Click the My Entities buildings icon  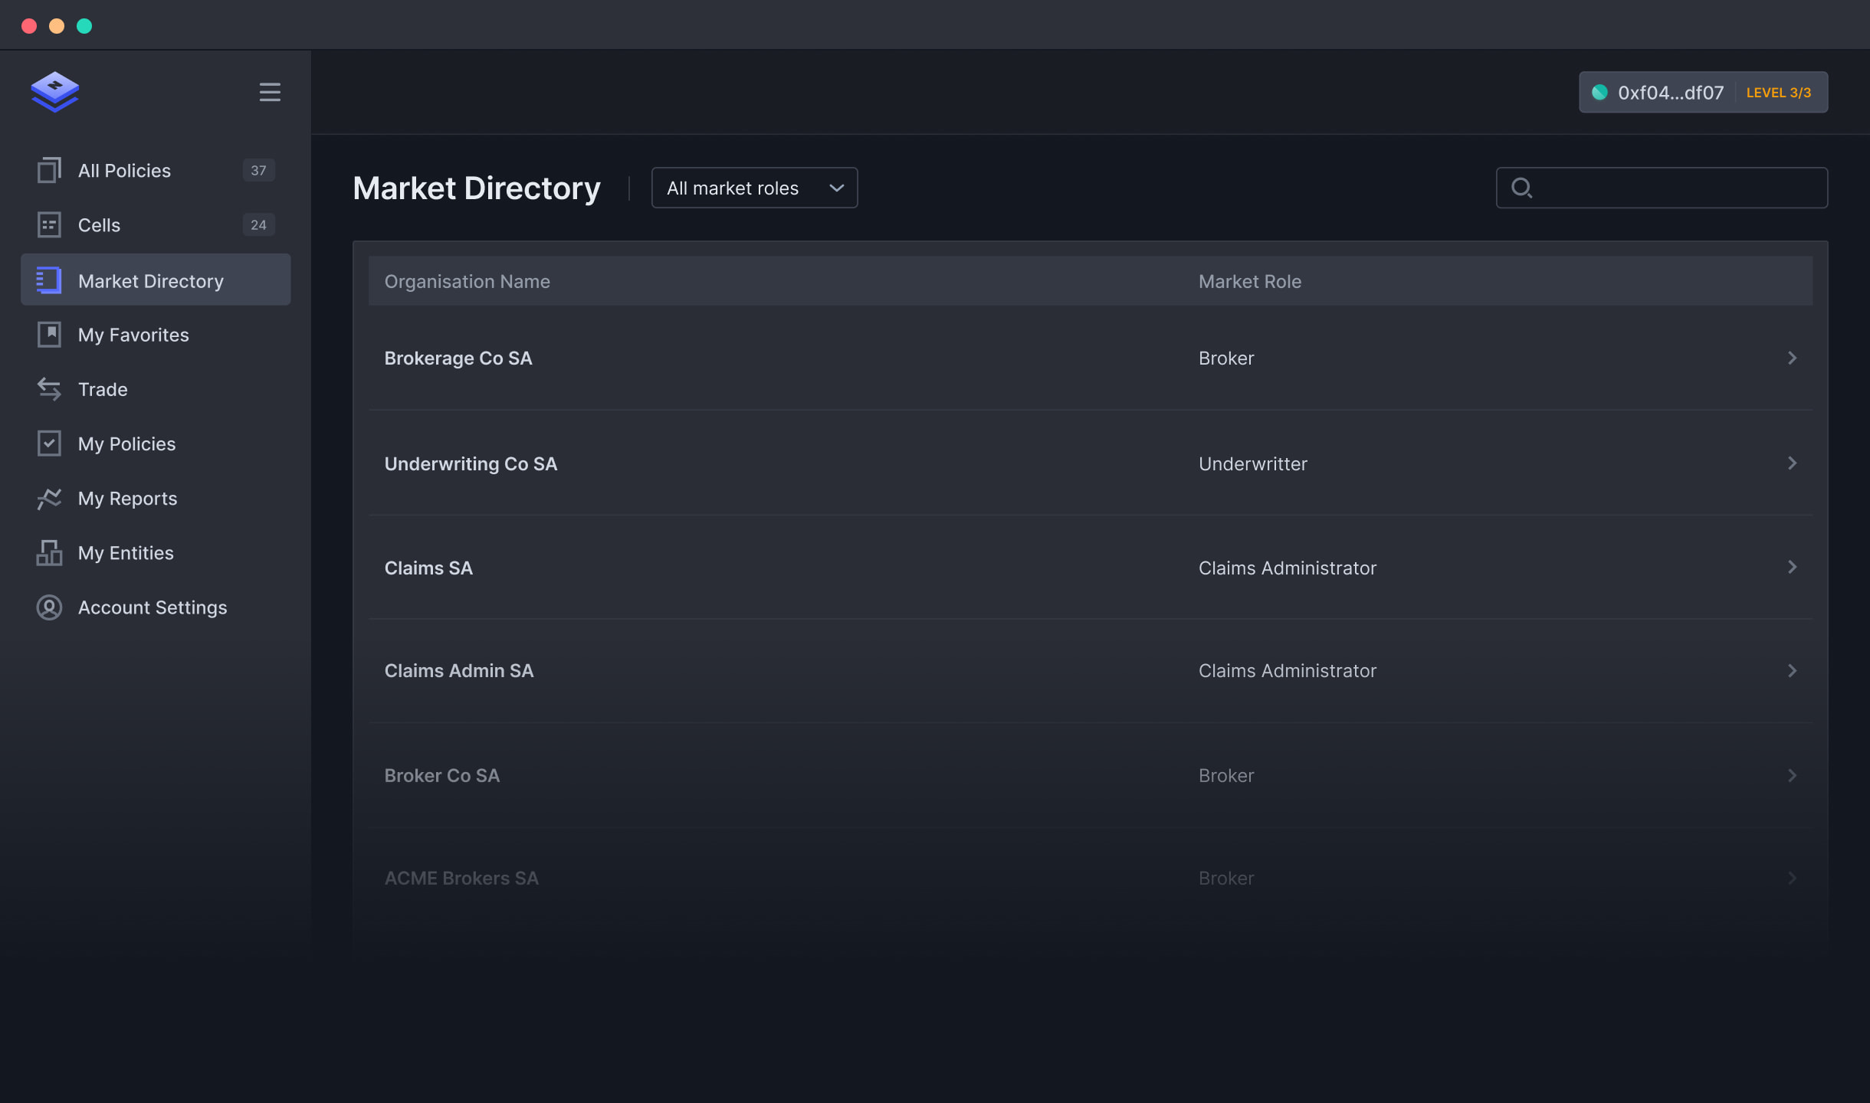(x=49, y=552)
